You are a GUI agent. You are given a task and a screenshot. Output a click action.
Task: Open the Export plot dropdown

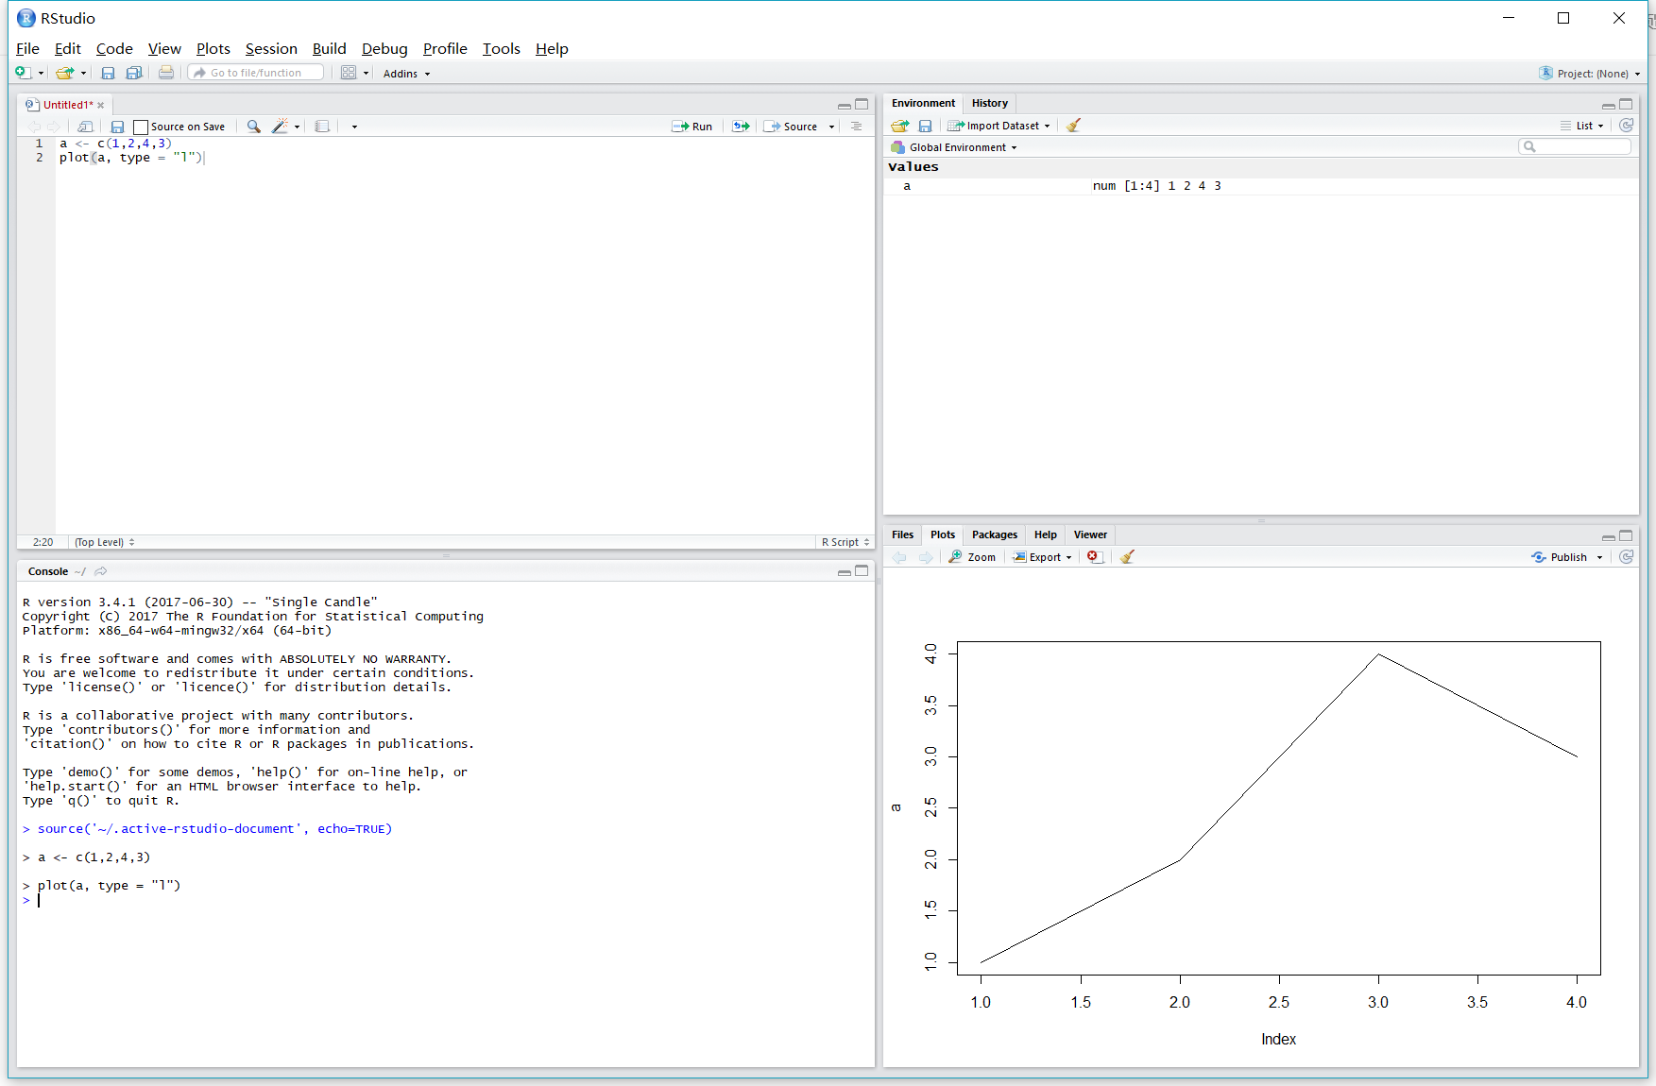pyautogui.click(x=1043, y=557)
